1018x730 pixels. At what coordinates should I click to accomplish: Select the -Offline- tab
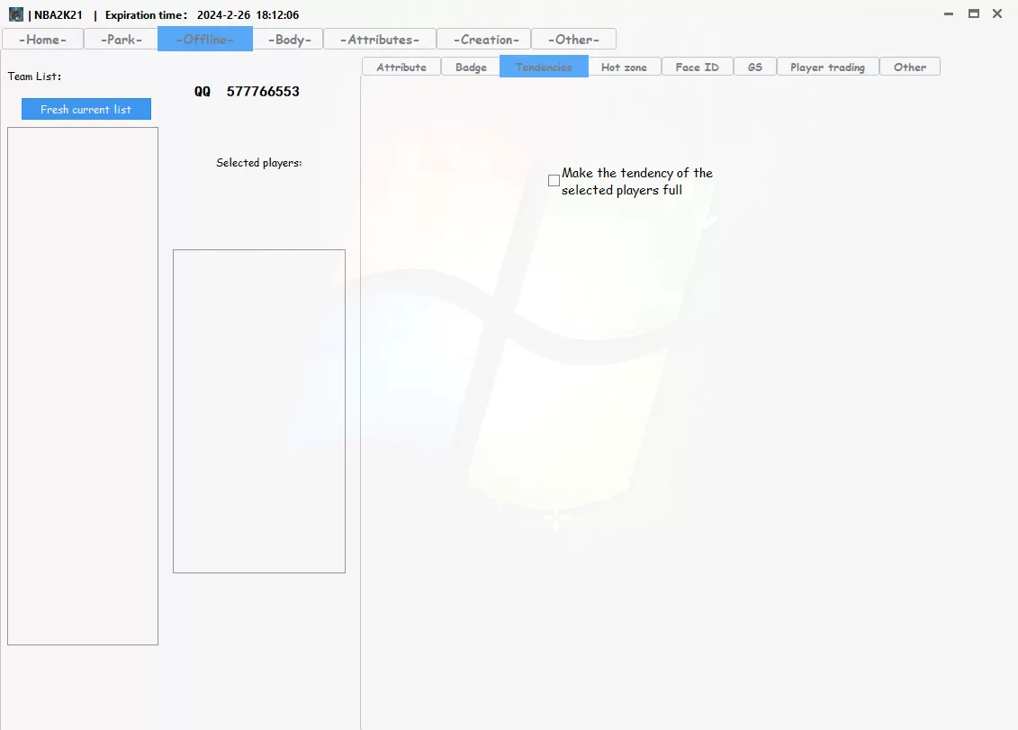pyautogui.click(x=205, y=39)
